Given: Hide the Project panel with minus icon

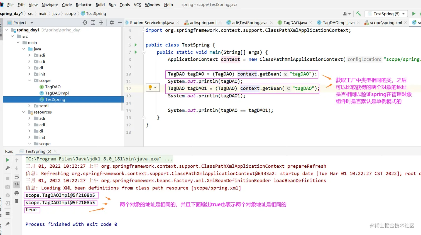Looking at the screenshot, I should click(x=120, y=23).
